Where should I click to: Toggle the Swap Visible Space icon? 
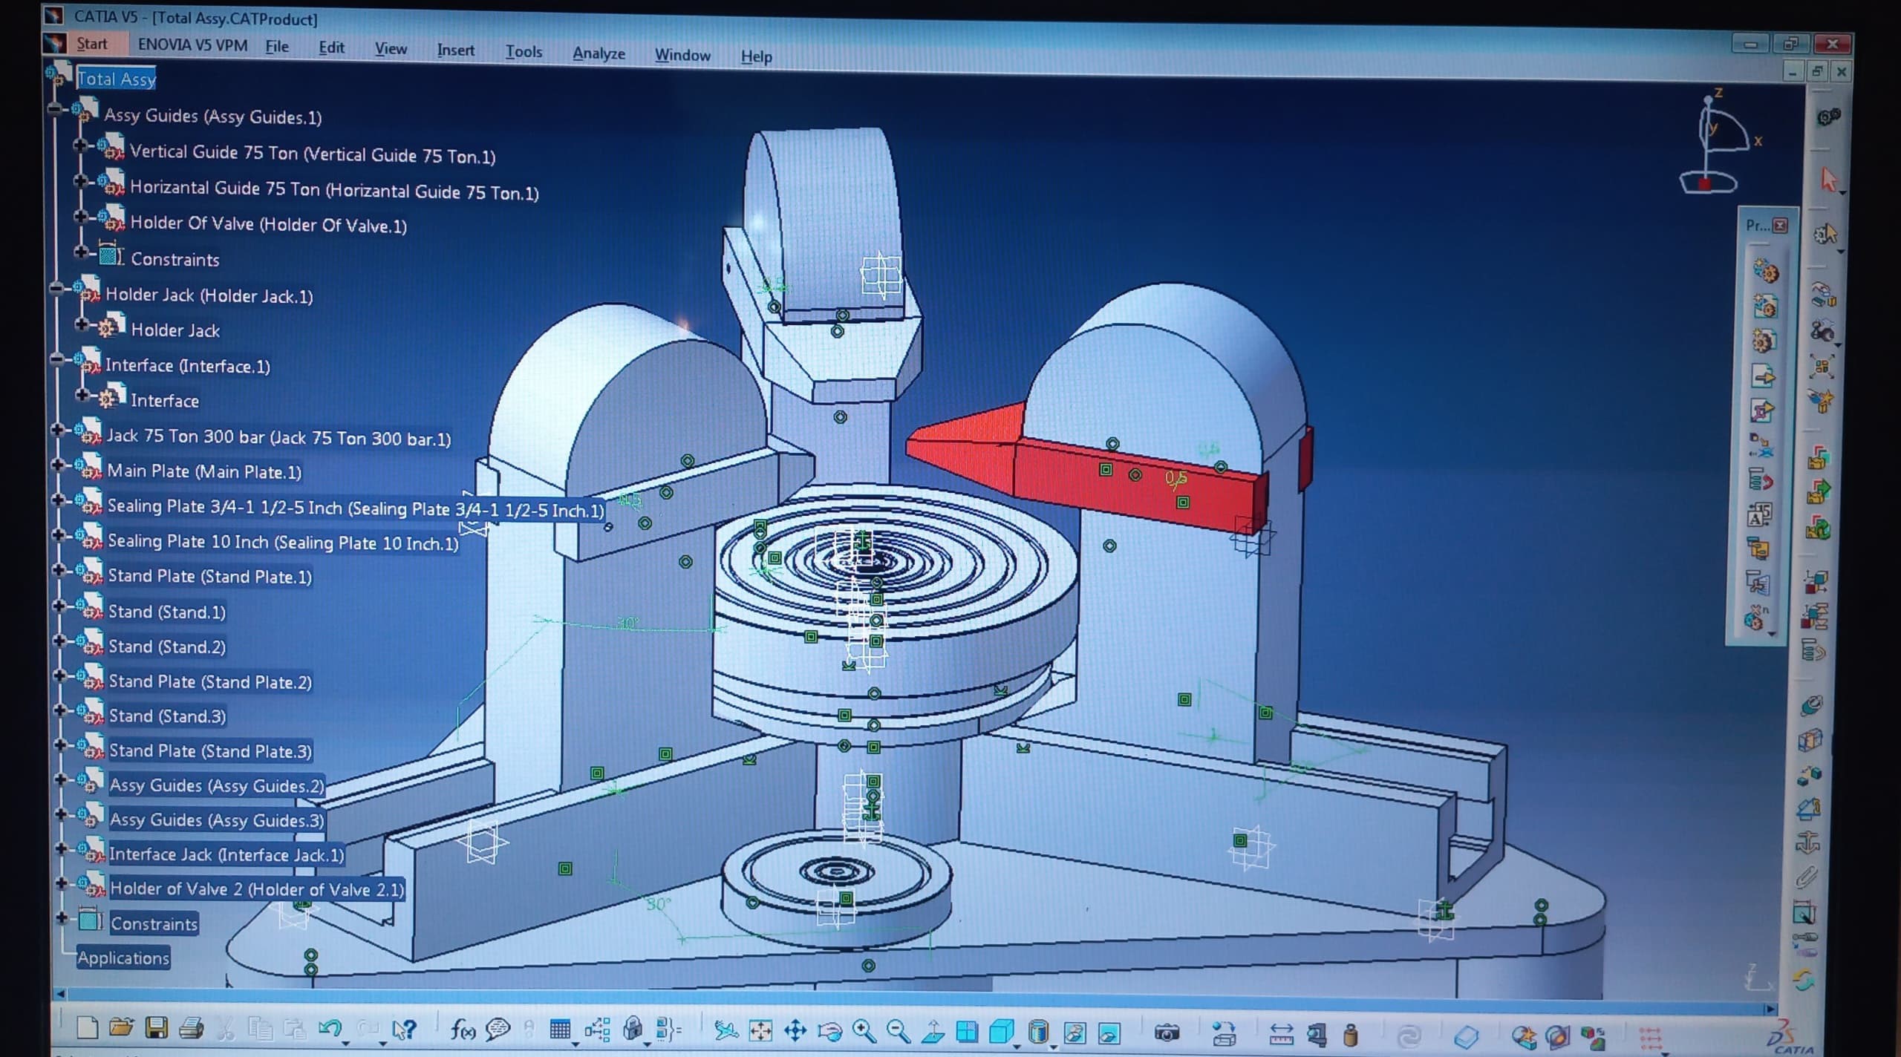click(1109, 1033)
